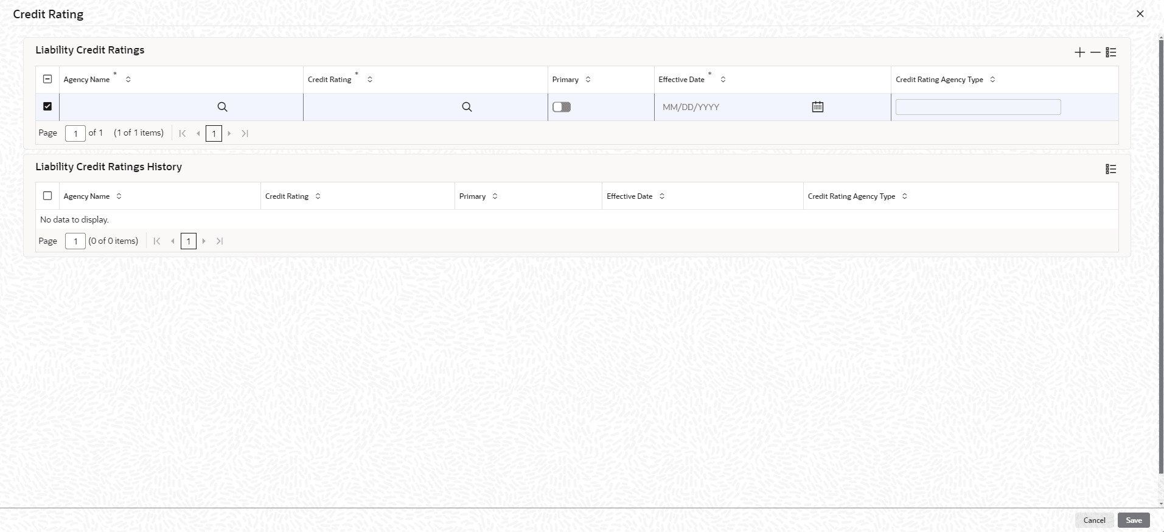Open column settings for Ratings History table
Viewport: 1164px width, 532px height.
tap(1111, 169)
